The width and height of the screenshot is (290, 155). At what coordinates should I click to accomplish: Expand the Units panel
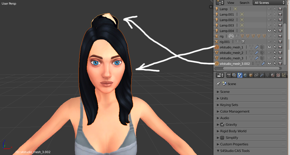[x=218, y=98]
